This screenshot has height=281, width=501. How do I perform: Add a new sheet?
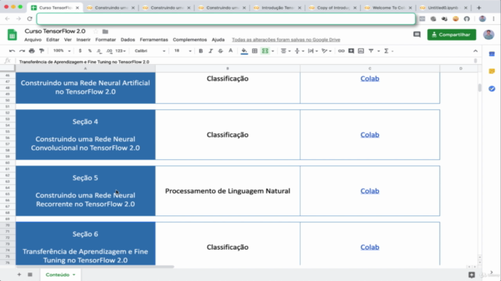(19, 275)
